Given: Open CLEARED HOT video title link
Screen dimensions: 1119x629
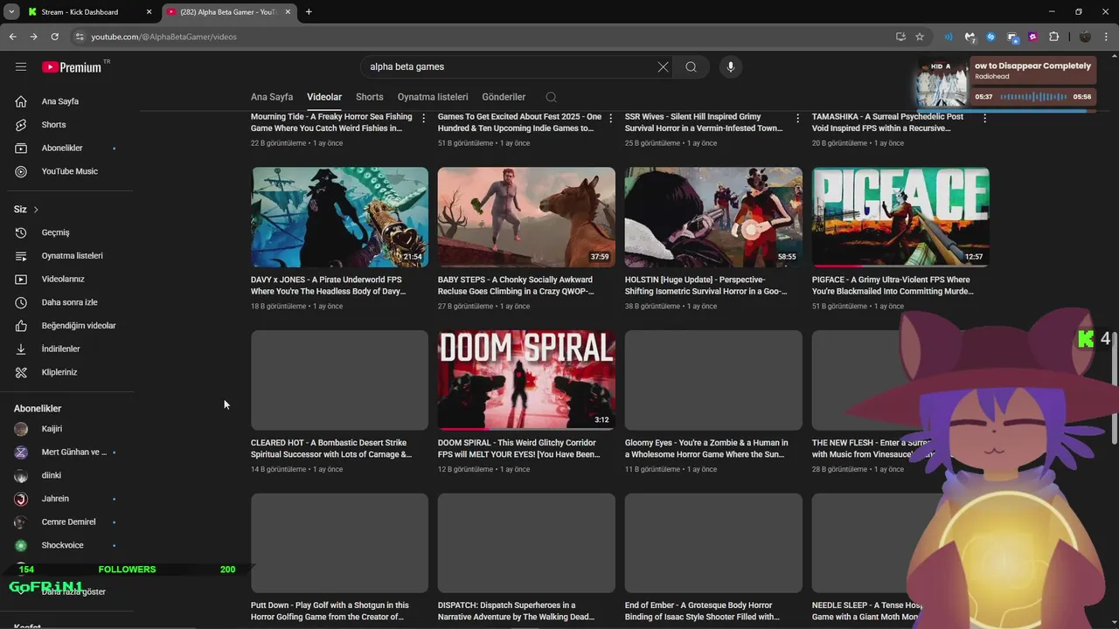Looking at the screenshot, I should (331, 448).
